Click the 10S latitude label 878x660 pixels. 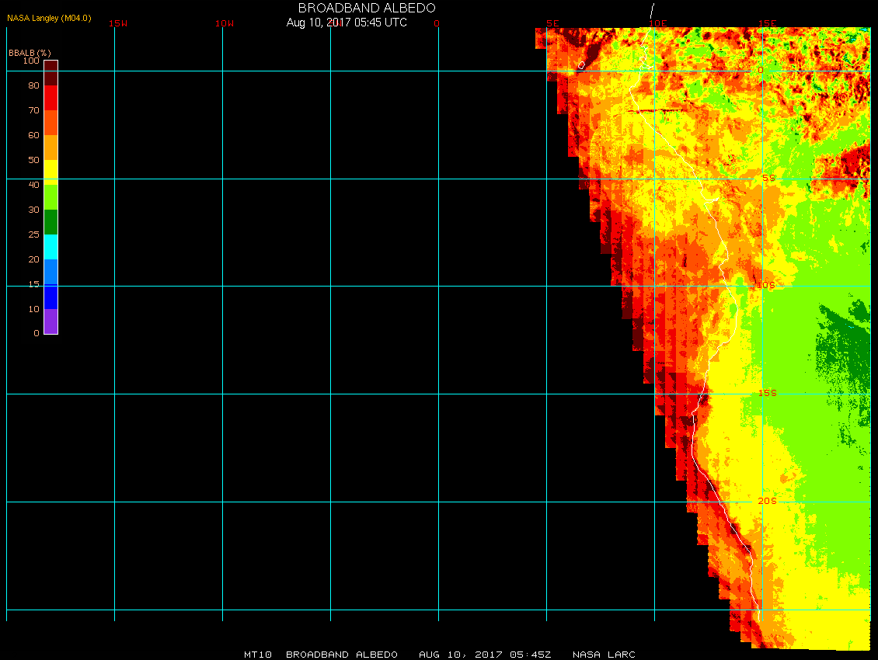tap(766, 286)
